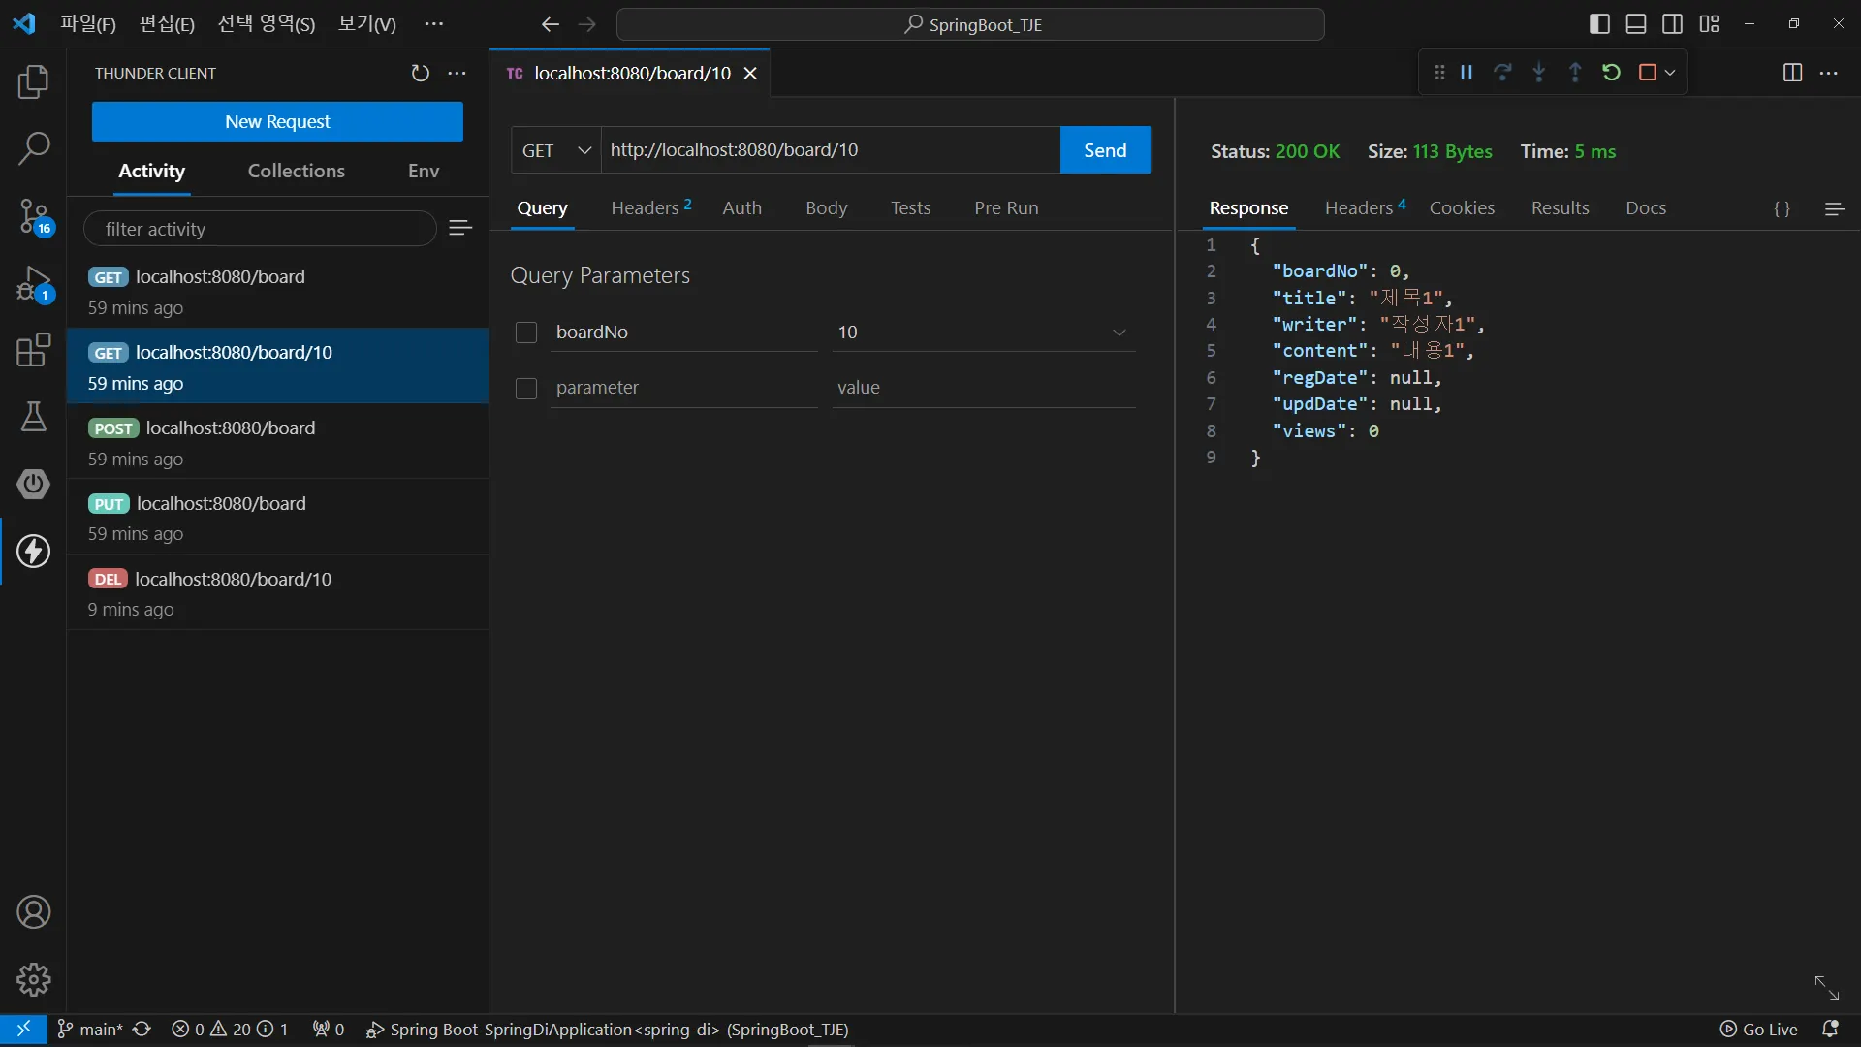
Task: Open the Extensions view
Action: [x=33, y=350]
